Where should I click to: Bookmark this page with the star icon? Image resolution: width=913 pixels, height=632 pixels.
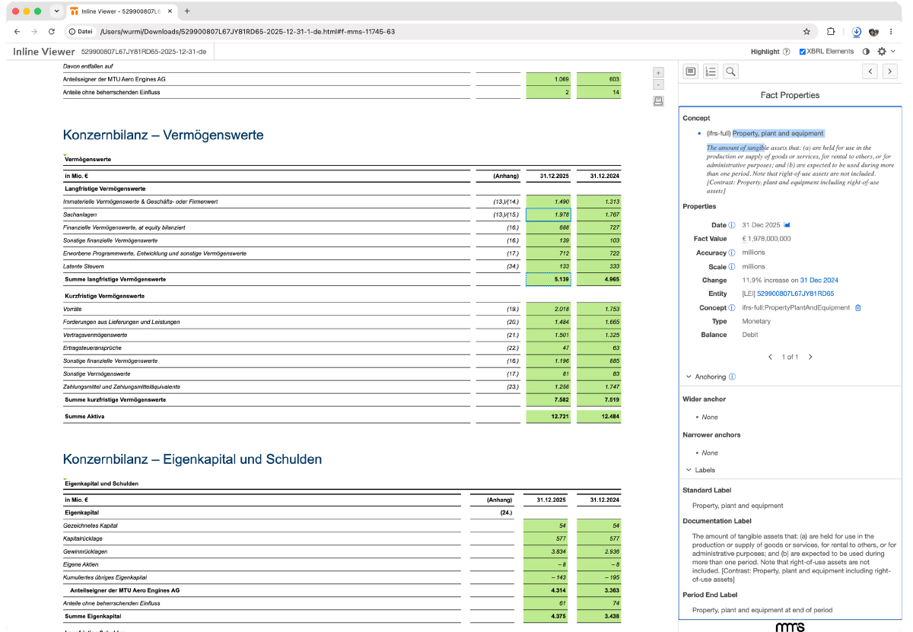click(806, 32)
